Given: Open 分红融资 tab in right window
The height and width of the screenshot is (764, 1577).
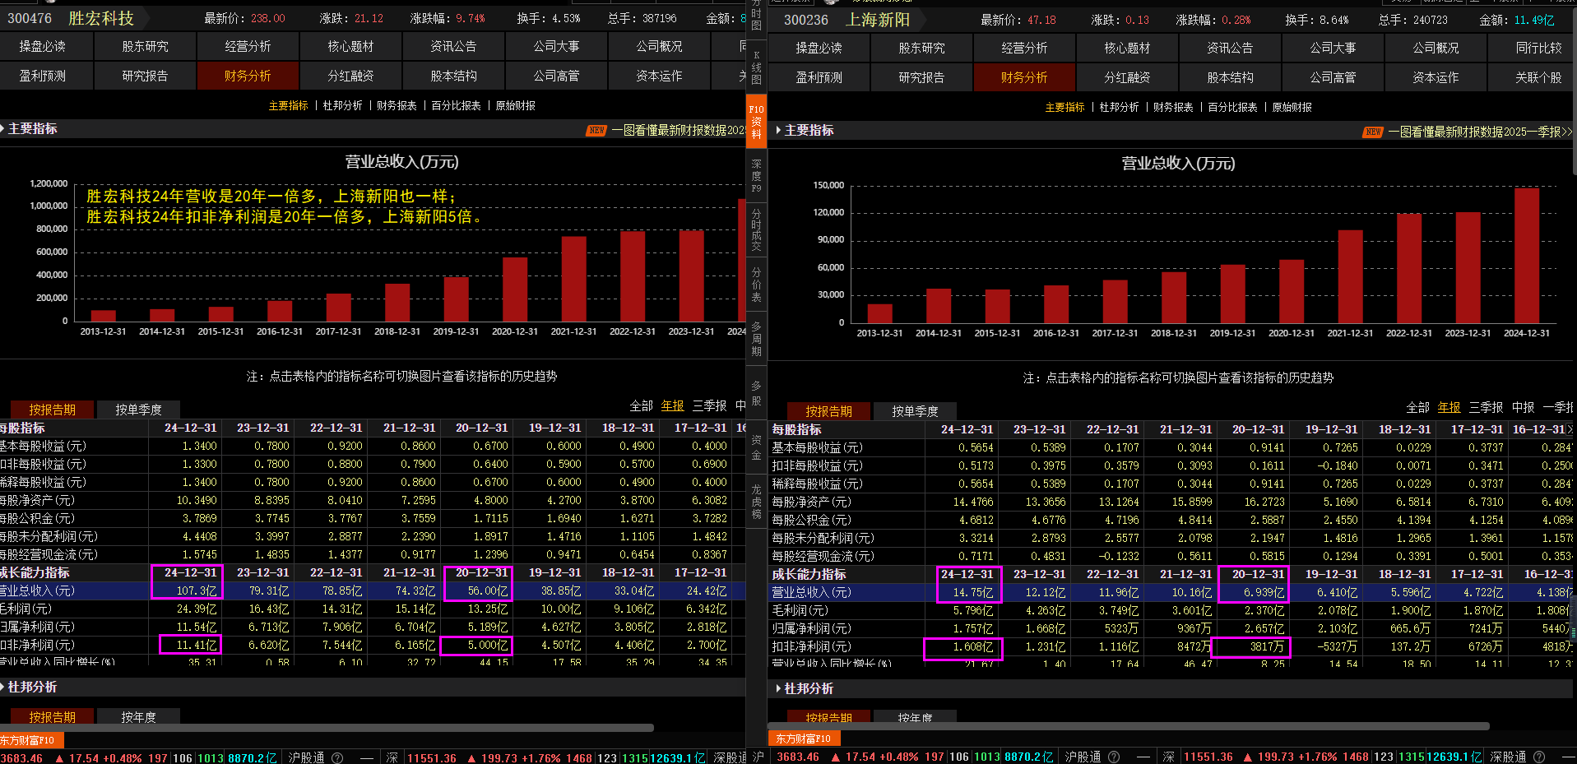Looking at the screenshot, I should pyautogui.click(x=1127, y=78).
